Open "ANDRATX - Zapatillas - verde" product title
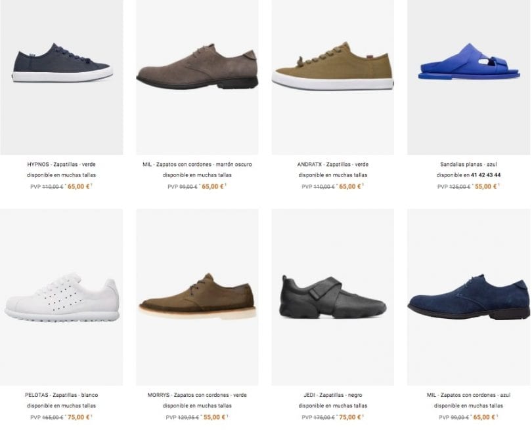532x433 pixels. point(333,165)
